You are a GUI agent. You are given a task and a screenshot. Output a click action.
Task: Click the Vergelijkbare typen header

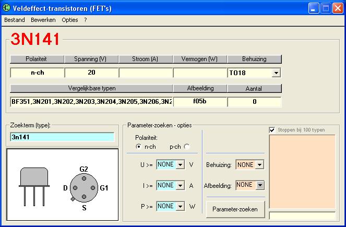pos(91,89)
